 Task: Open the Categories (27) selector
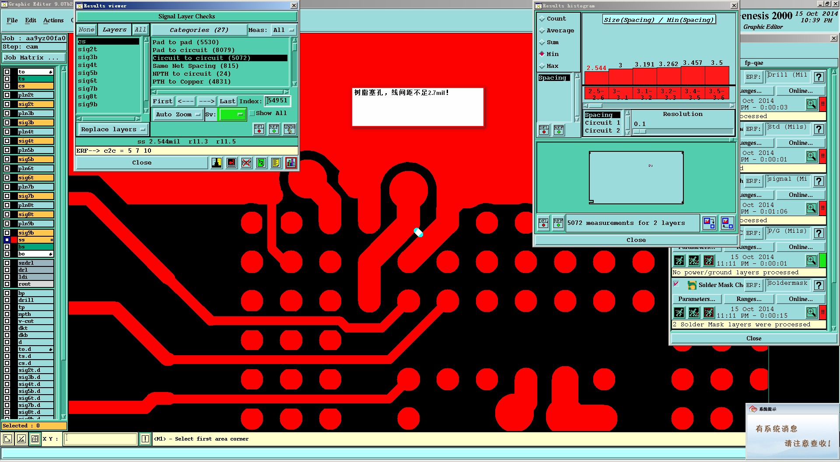tap(199, 30)
